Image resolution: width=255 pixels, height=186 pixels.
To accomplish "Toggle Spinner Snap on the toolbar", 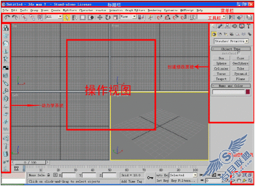I will point(184,17).
